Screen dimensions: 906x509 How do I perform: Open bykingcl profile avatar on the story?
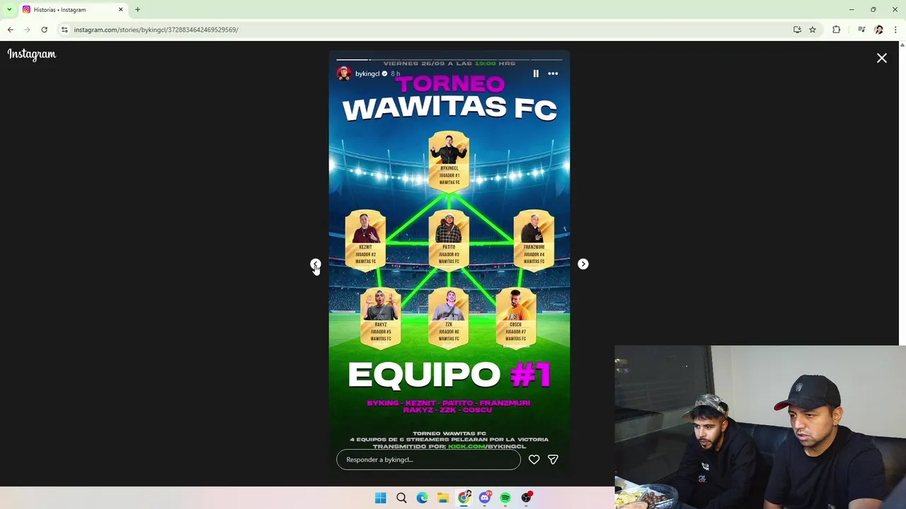[344, 74]
